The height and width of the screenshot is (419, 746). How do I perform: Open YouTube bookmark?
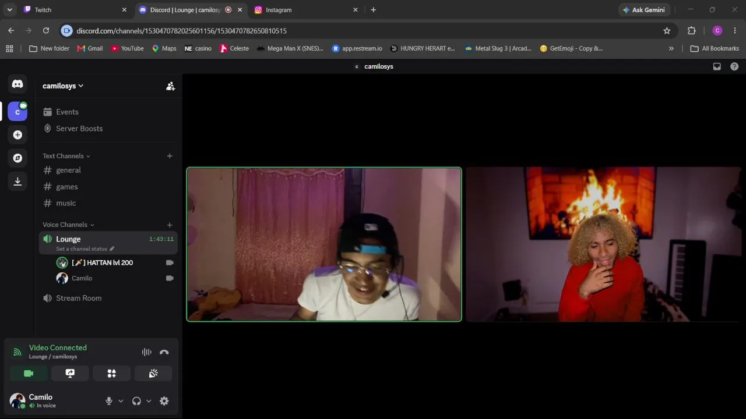coord(127,49)
